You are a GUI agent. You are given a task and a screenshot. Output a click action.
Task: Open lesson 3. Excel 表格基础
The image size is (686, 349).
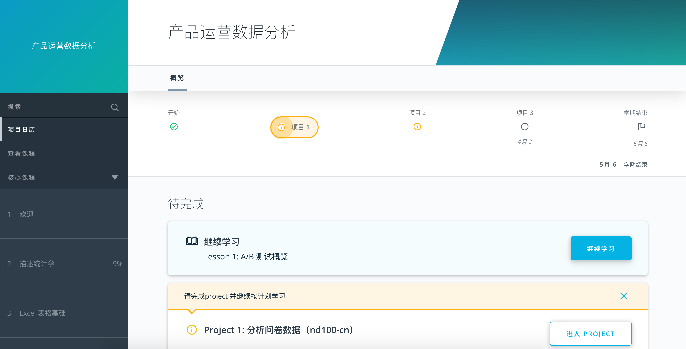43,313
